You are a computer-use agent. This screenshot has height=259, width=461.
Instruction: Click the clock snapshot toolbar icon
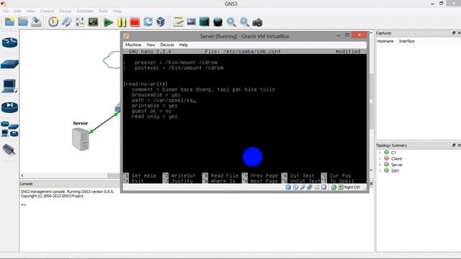click(x=53, y=22)
